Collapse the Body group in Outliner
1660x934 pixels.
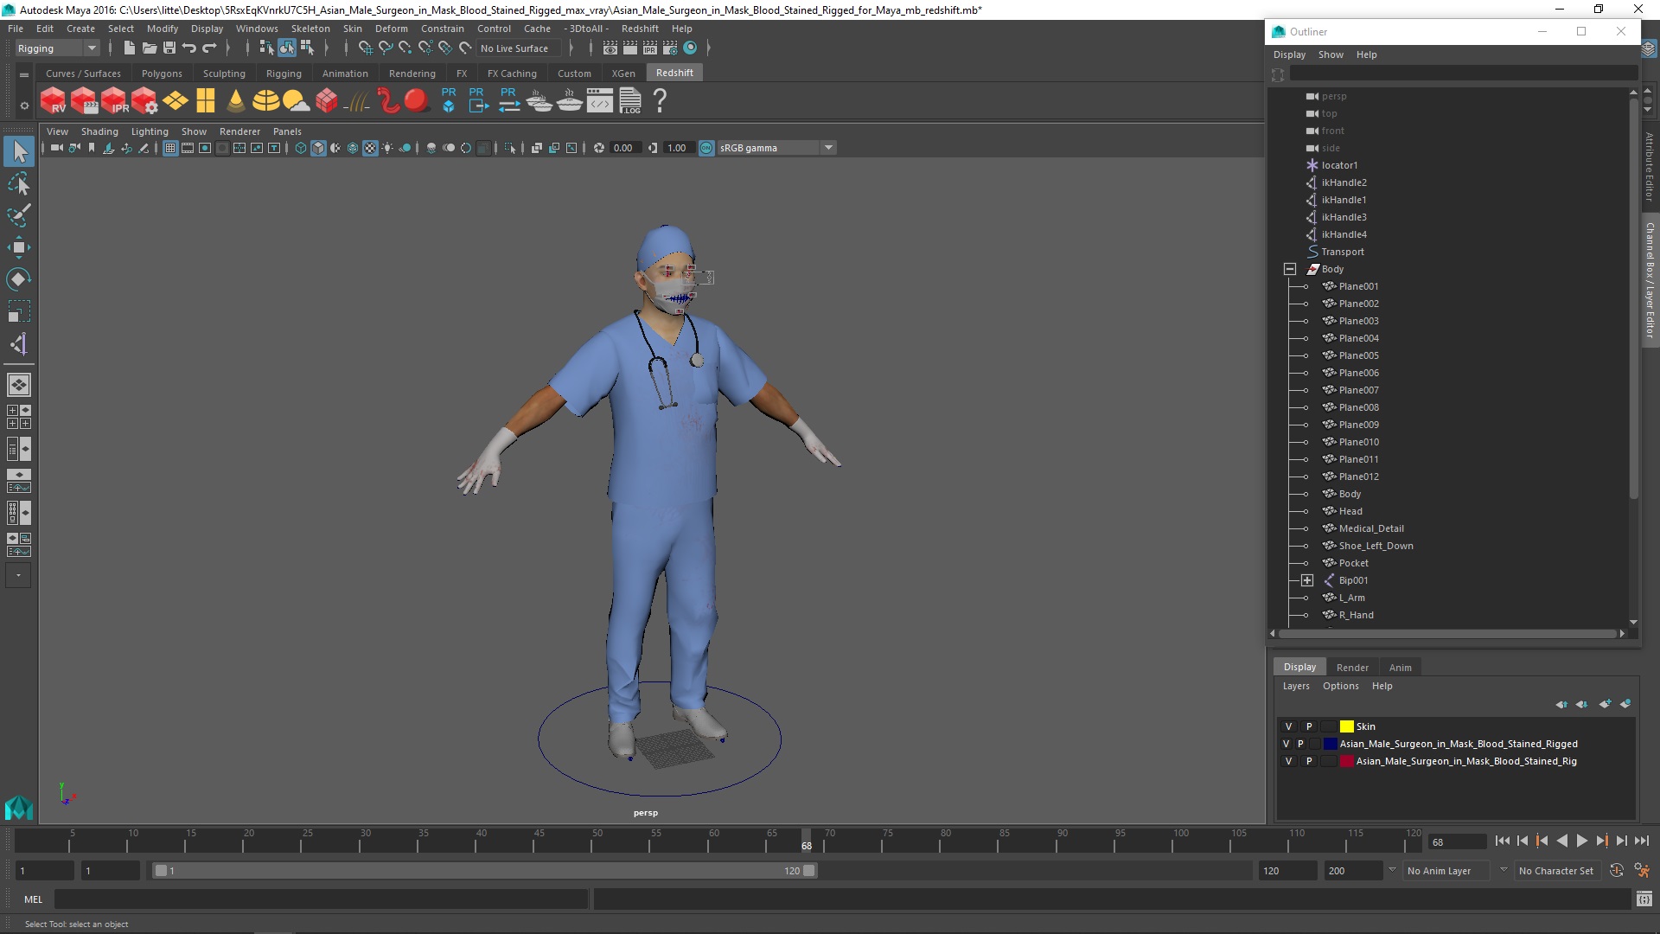pos(1290,269)
